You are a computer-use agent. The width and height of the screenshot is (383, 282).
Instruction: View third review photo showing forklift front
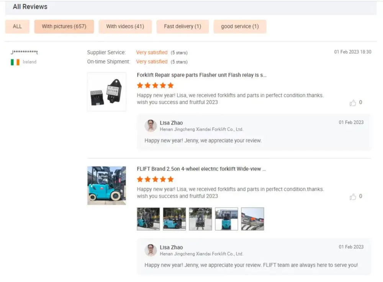(x=200, y=219)
